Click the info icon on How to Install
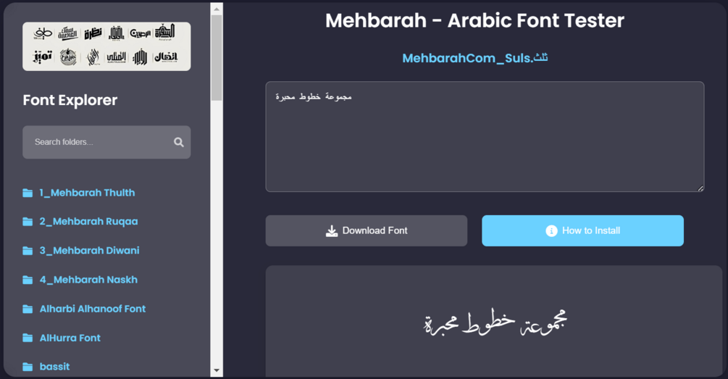This screenshot has width=728, height=379. pos(551,231)
